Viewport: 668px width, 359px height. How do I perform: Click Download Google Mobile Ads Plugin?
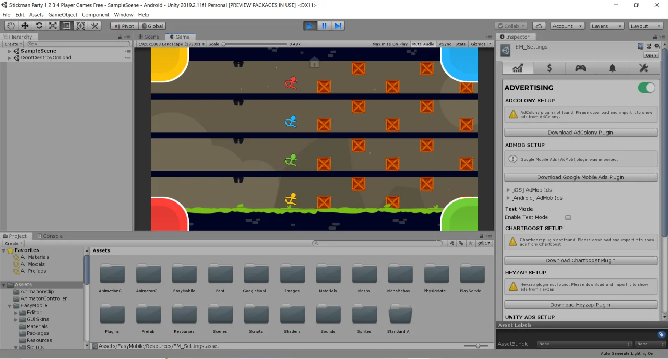coord(580,177)
